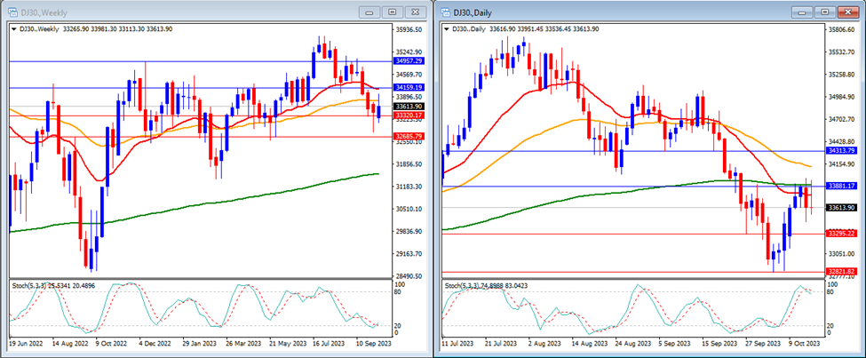This screenshot has width=866, height=358.
Task: Click the black 33613.90 label in Daily window
Action: pos(841,208)
